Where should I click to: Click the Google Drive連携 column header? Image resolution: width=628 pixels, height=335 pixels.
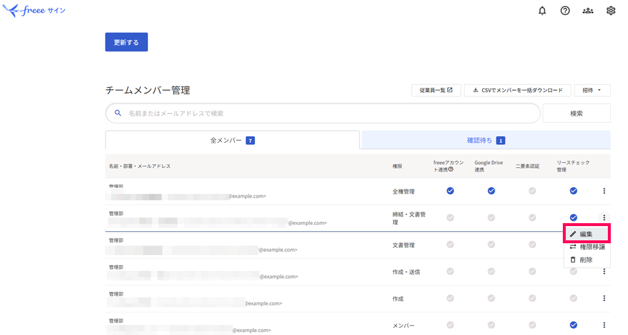[x=489, y=166]
